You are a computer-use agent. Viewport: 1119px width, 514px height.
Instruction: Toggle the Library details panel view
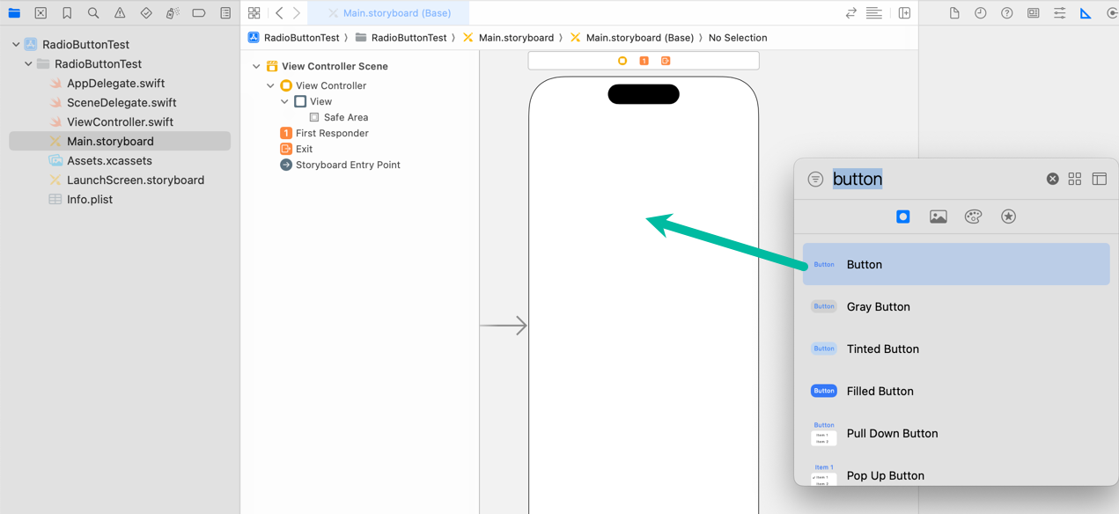point(1100,179)
